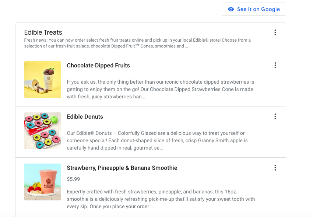This screenshot has width=313, height=217.
Task: Click the Edible Donuts box image
Action: pyautogui.click(x=42, y=131)
